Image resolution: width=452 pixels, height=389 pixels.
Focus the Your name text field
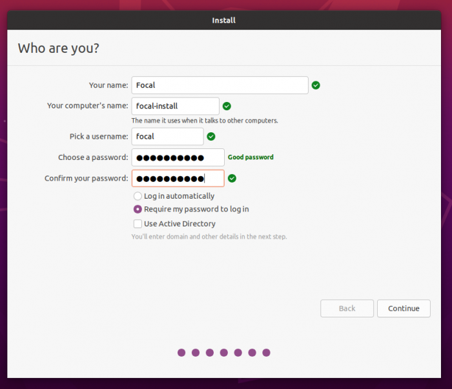point(220,85)
